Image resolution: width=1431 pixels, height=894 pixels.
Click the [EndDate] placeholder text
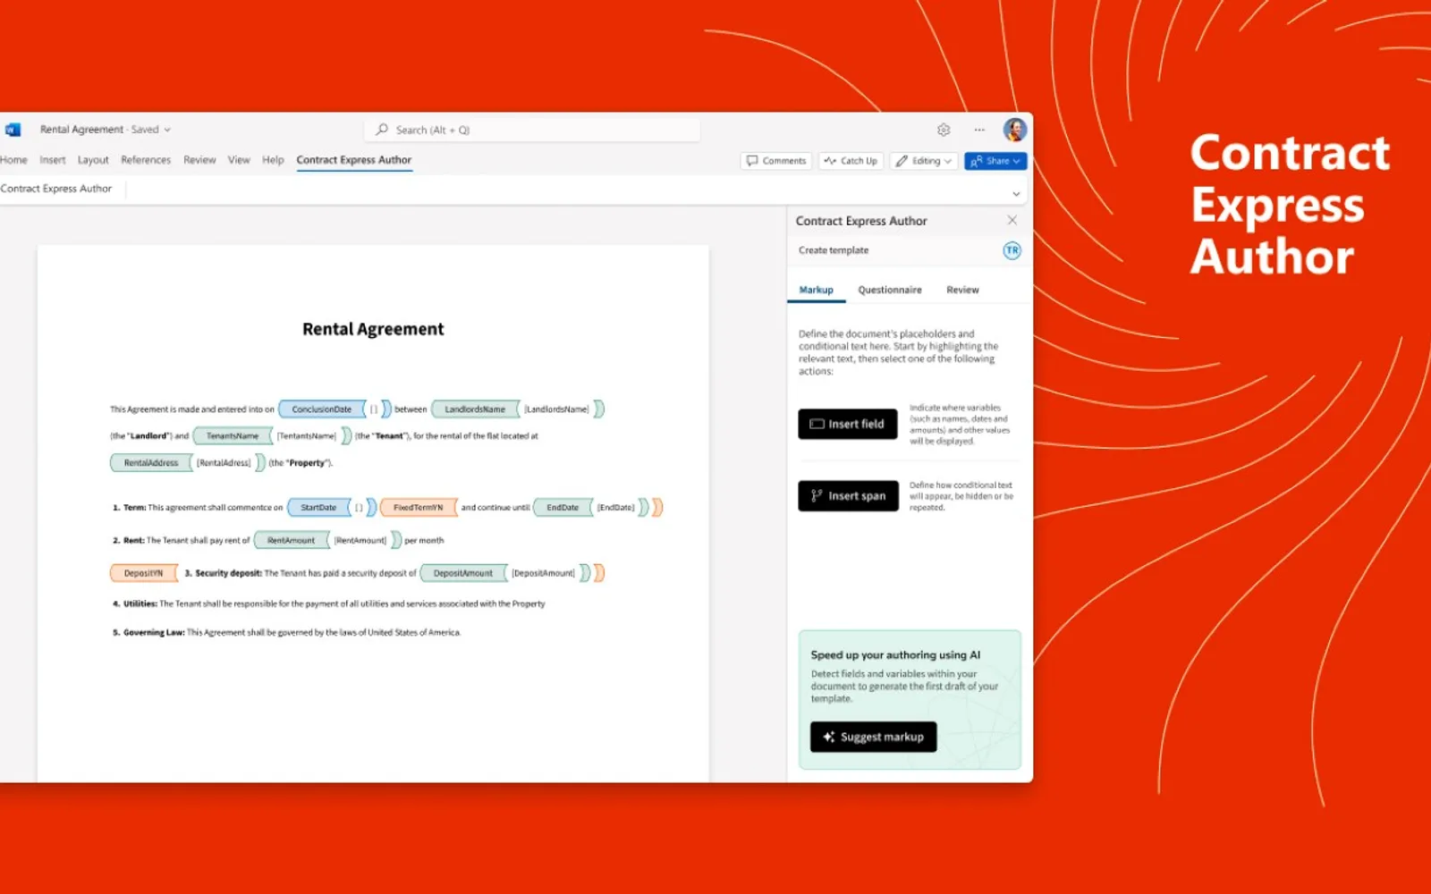click(616, 507)
